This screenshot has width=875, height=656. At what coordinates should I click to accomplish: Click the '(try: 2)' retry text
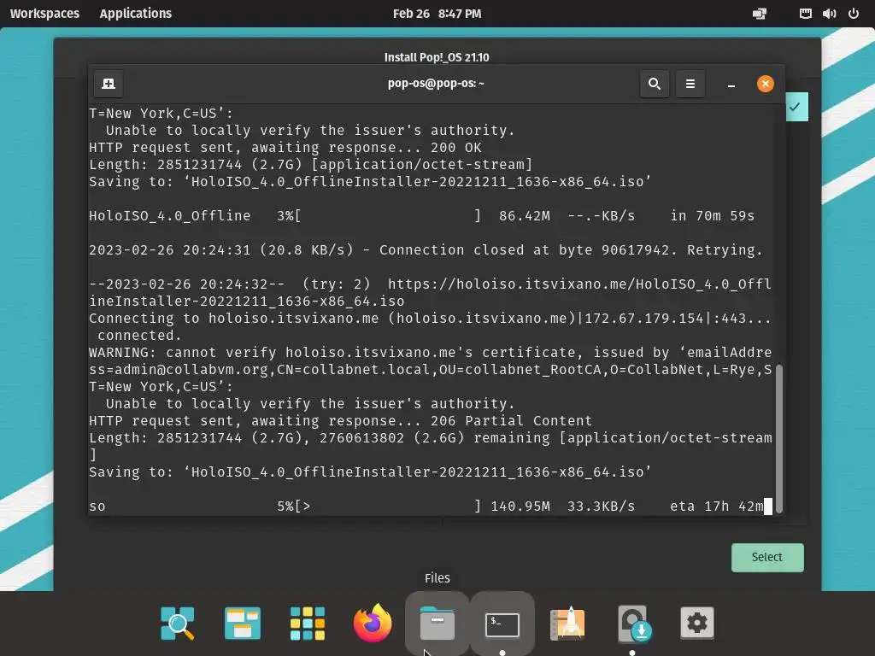click(337, 284)
